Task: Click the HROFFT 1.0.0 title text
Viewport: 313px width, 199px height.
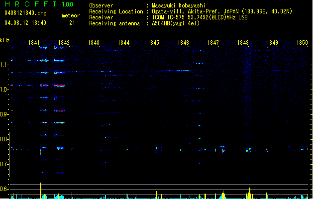Action: 39,4
